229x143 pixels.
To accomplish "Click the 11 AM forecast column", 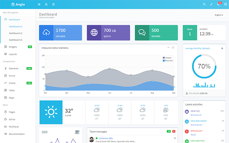I will point(120,112).
